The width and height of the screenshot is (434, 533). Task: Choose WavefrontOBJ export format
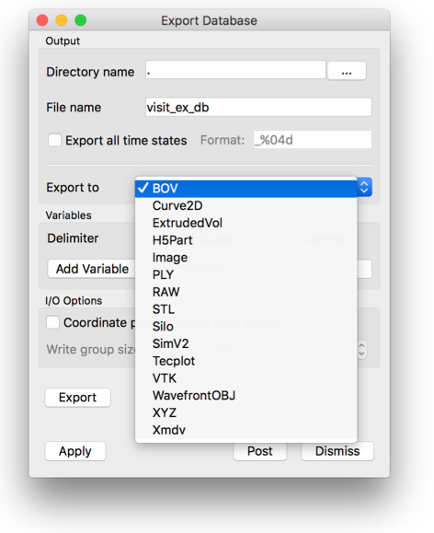tap(246, 396)
